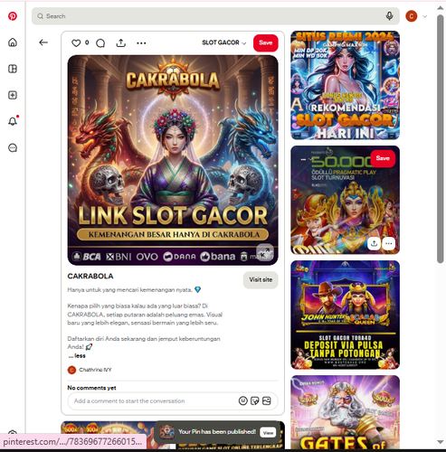The height and width of the screenshot is (452, 446).
Task: Click the CAKRABOLA main pin image
Action: [x=173, y=160]
